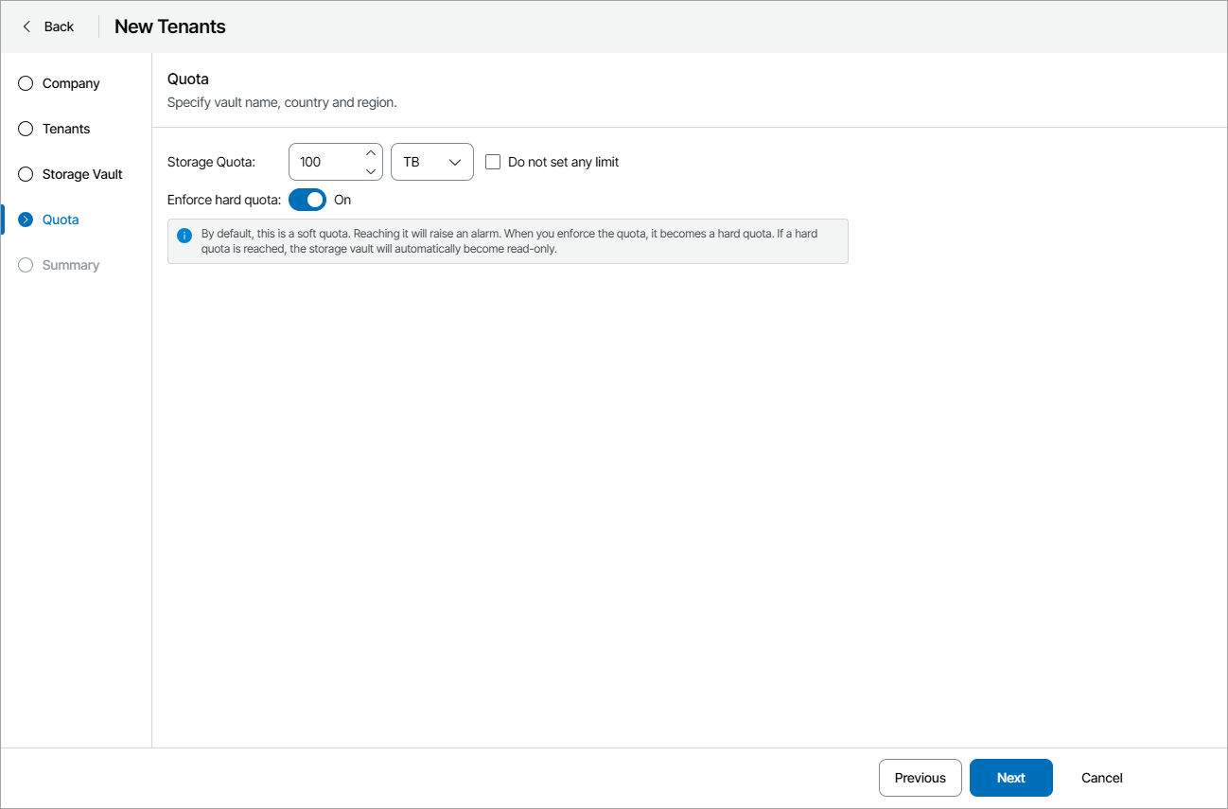Select the Company step radio circle

[25, 83]
